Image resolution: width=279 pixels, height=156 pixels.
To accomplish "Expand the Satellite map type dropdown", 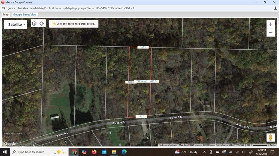I will tap(16, 24).
